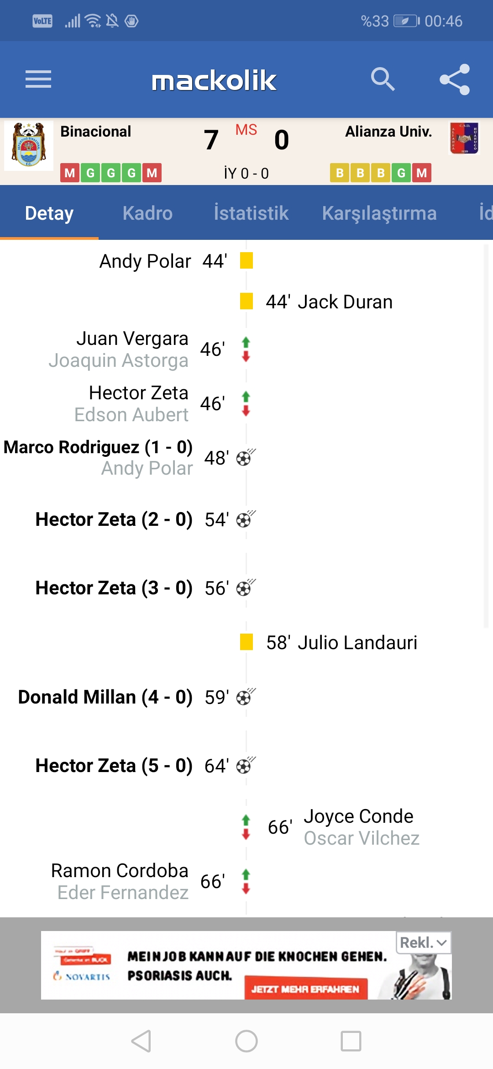Tap Juan Vergara substitution arrows icon

point(246,349)
